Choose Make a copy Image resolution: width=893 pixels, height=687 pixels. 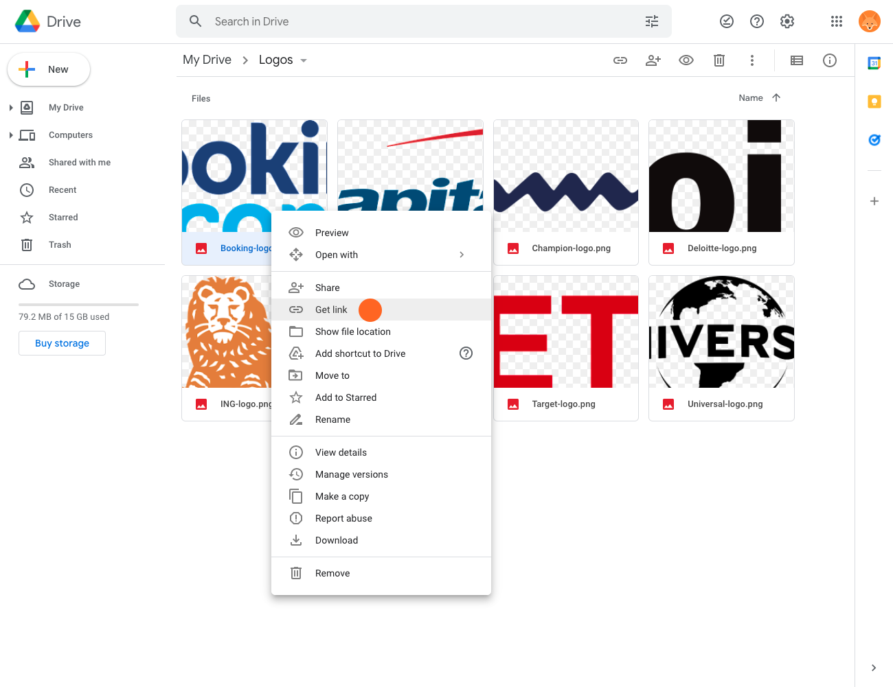click(381, 496)
